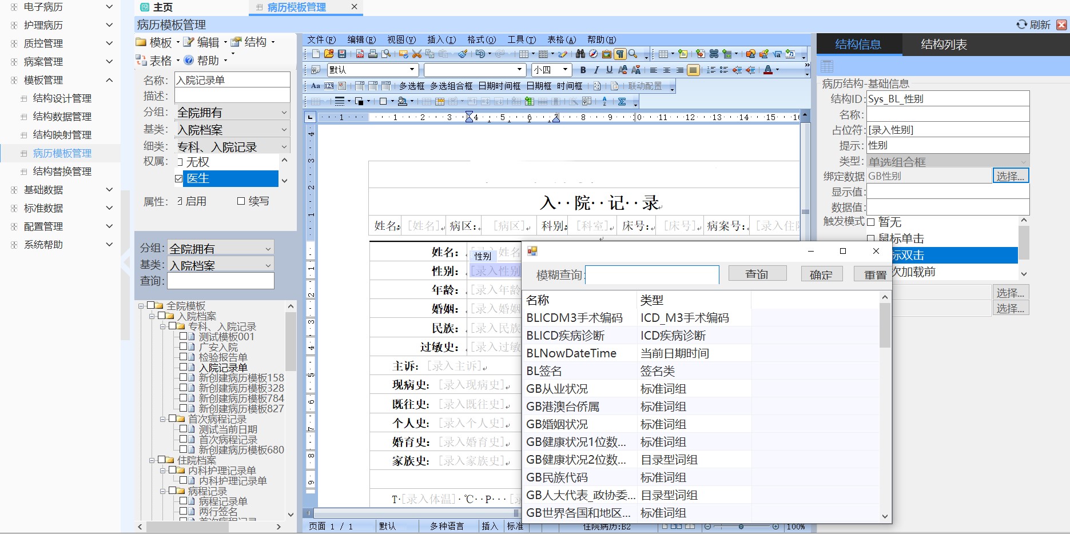Open the 细类 专科、入院记录 dropdown
Screen dimensions: 1070x534
click(232, 147)
